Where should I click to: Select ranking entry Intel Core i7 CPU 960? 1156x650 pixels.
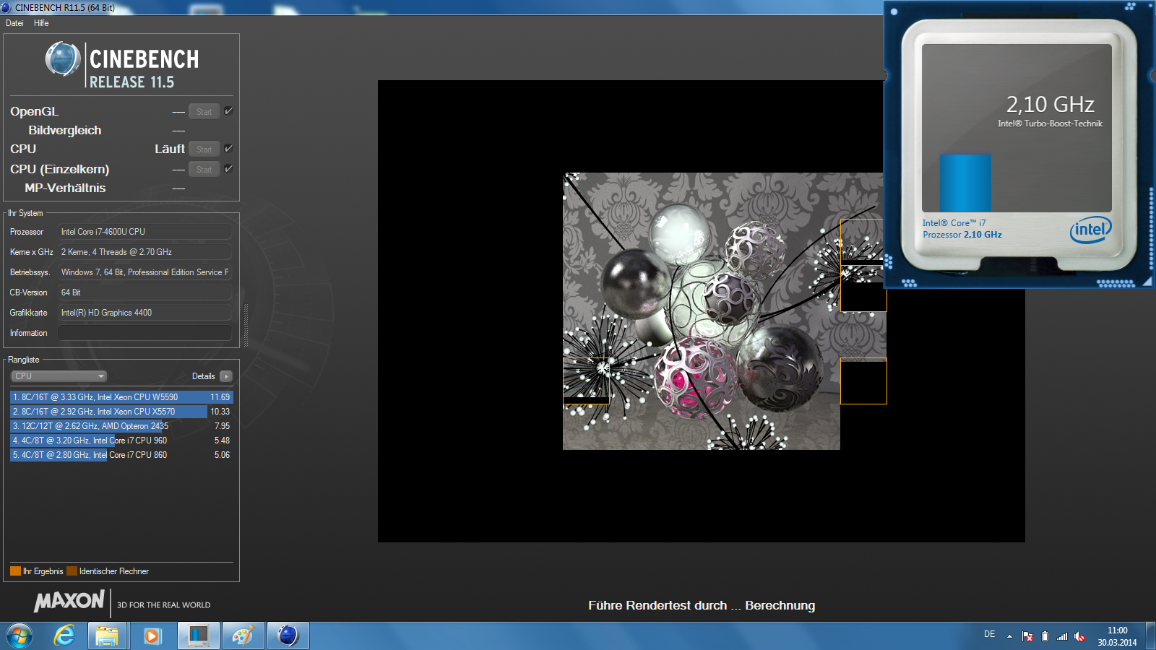[x=121, y=441]
